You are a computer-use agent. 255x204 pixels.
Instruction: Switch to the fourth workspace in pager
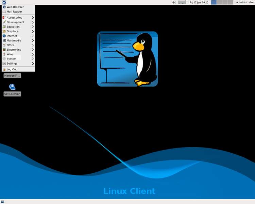tap(231, 2)
